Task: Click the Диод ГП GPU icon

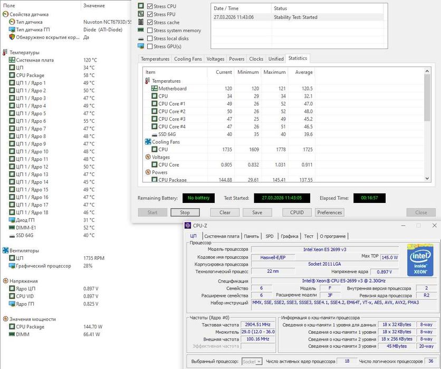Action: 12,220
